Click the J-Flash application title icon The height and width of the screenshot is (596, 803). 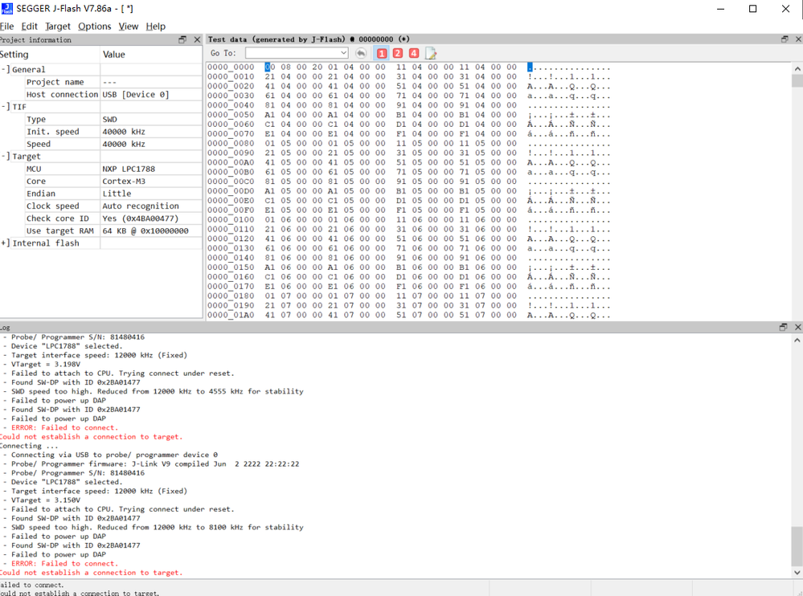point(6,8)
